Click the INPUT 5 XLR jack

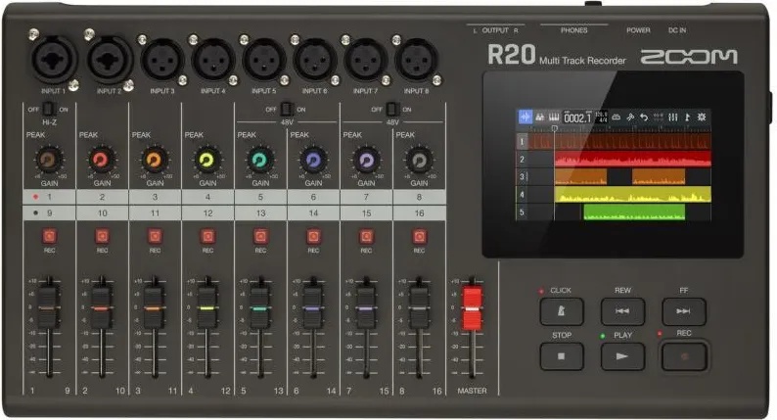coord(264,61)
